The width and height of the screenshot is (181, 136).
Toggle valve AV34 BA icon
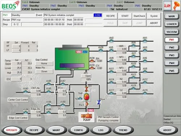pos(92,61)
